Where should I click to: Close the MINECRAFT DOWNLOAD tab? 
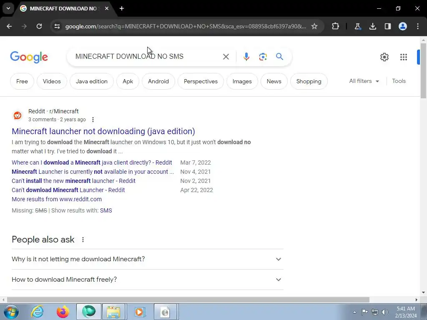[x=107, y=8]
